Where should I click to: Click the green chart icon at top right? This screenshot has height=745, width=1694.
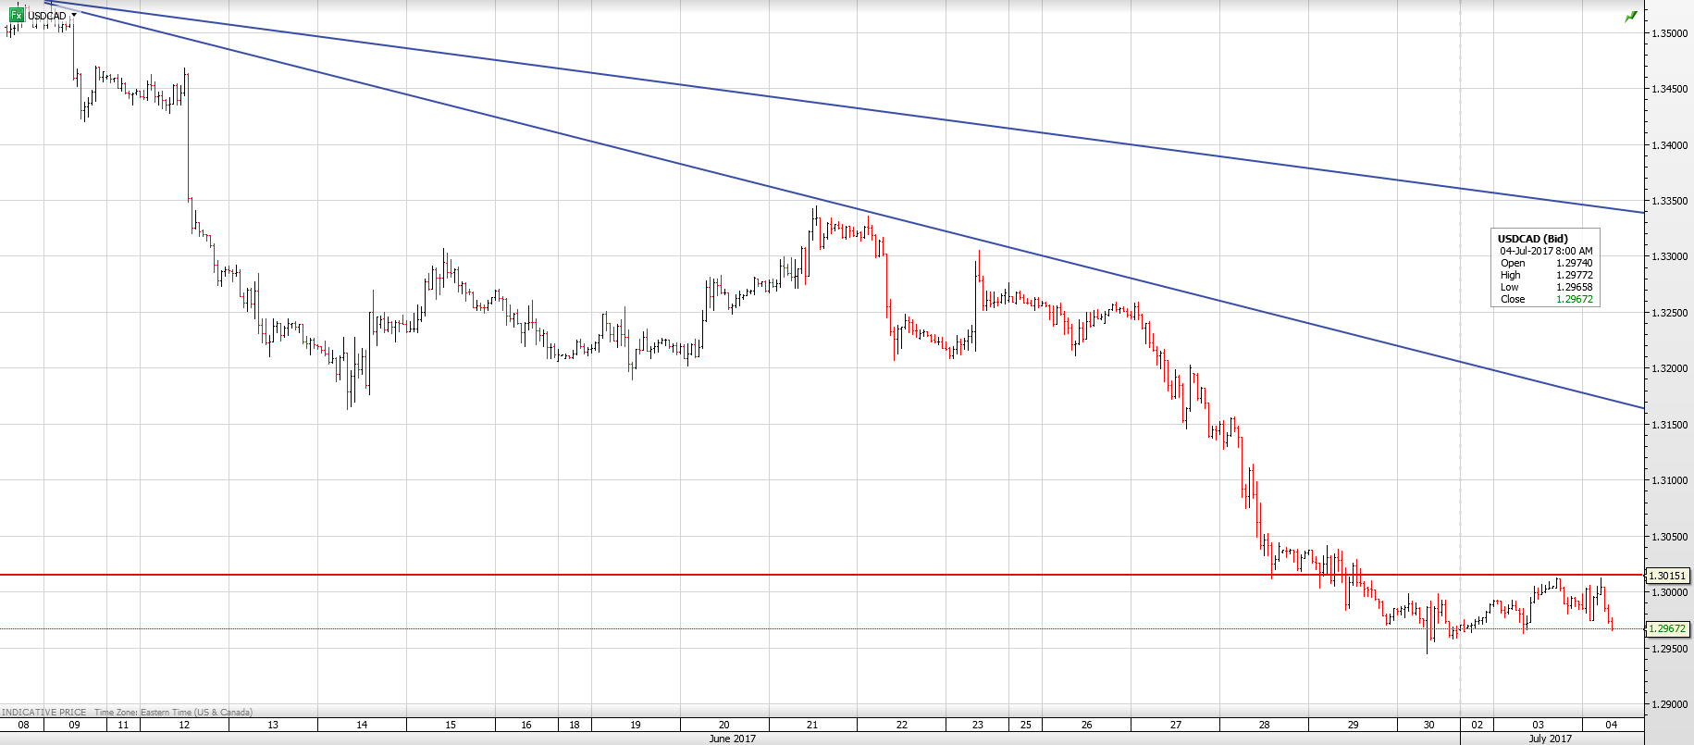1630,17
